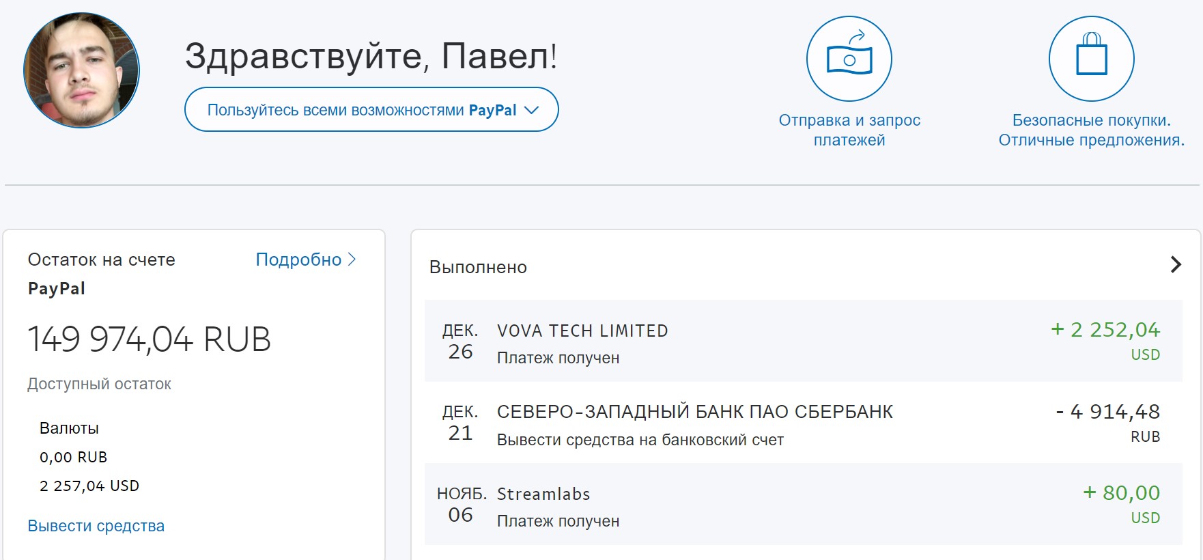Expand the 'Пользуйтесь всеми возможностями PayPal' dropdown
Viewport: 1203px width, 560px height.
coord(371,110)
